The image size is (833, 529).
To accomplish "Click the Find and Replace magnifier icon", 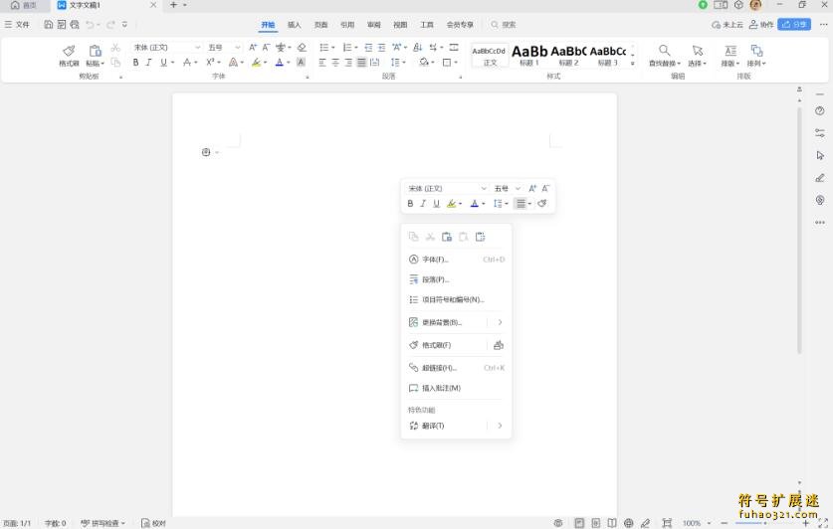I will point(664,50).
